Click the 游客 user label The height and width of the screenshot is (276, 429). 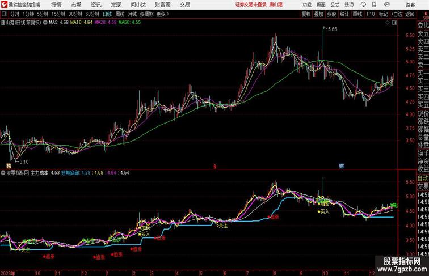pos(410,5)
